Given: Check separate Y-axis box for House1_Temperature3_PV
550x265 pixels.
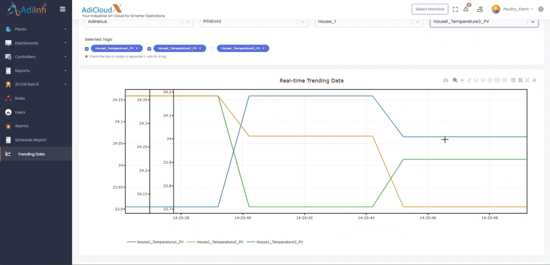Looking at the screenshot, I should tap(213, 49).
